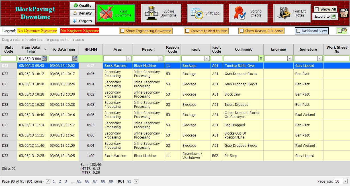The image size is (350, 186).
Task: Open the Targets view
Action: pos(82,21)
